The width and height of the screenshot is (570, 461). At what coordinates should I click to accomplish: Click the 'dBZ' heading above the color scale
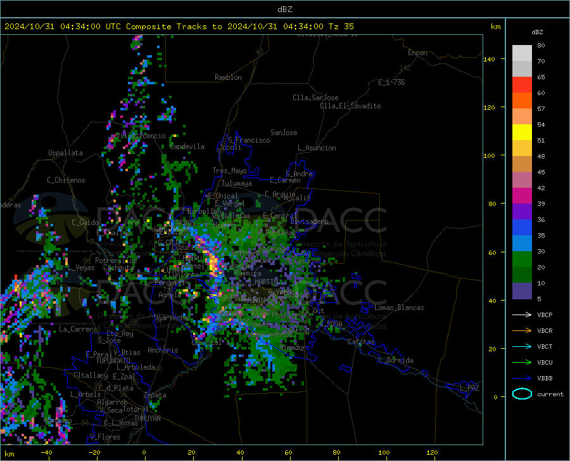click(537, 32)
